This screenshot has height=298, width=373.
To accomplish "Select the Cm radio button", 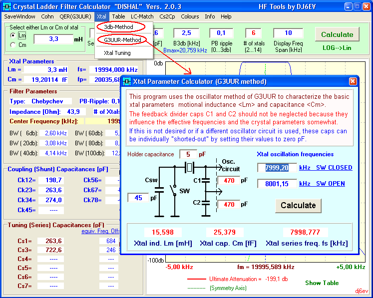I will tap(13, 45).
